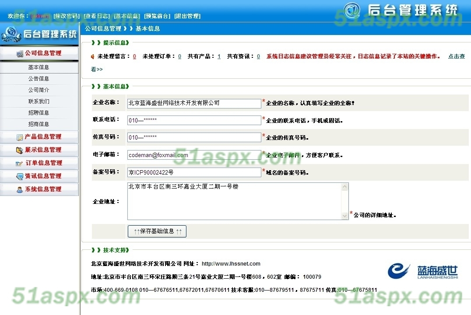Open 招聘信息 in the sidebar

(x=39, y=113)
